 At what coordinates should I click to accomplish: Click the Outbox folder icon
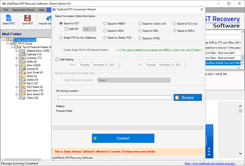click(24, 79)
